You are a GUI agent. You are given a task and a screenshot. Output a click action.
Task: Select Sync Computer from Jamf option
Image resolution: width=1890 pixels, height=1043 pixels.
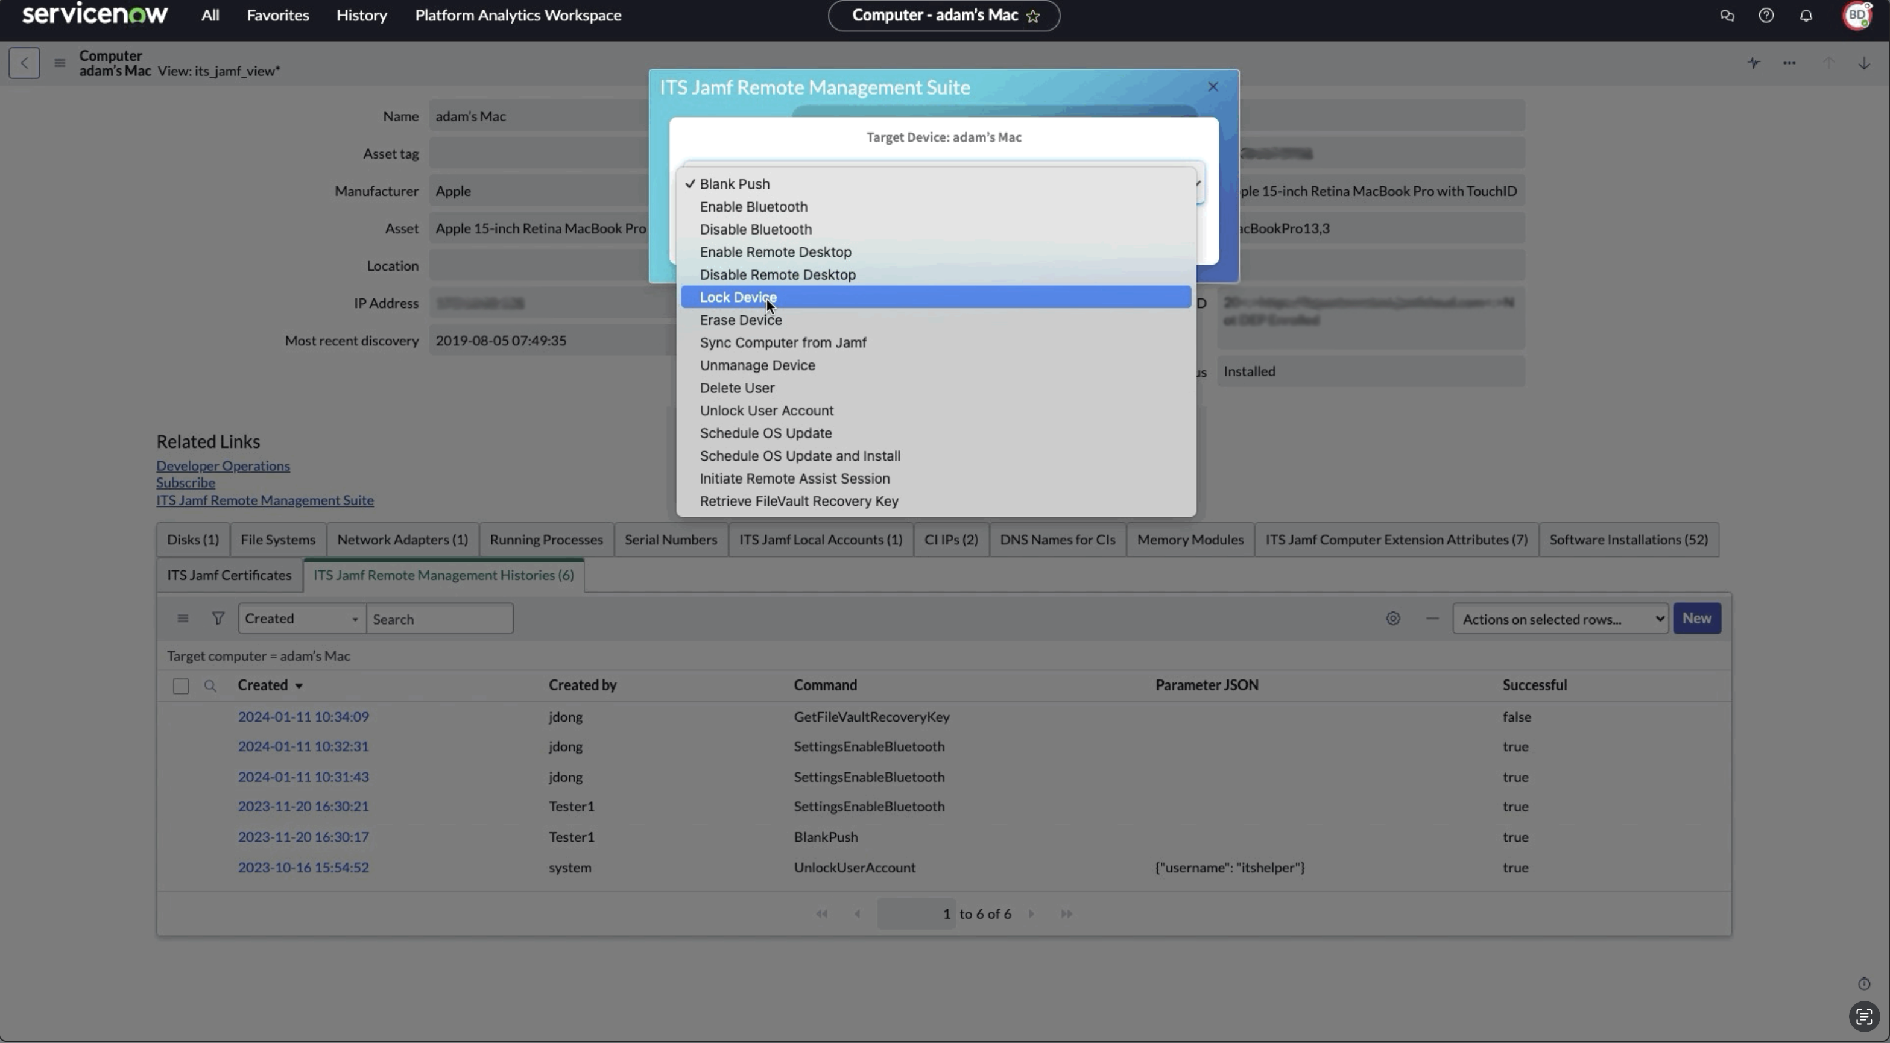[x=935, y=342]
